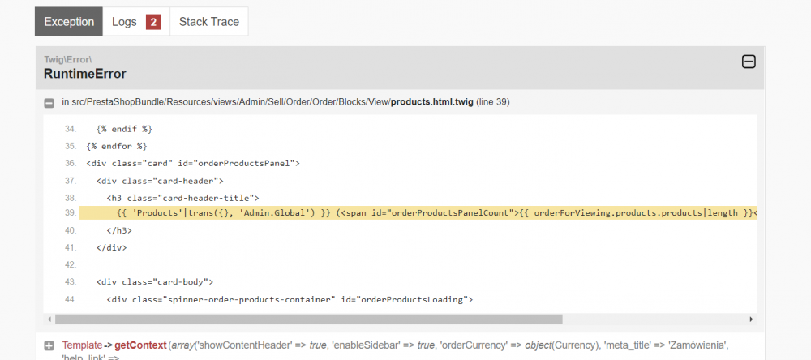
Task: Open the Stack Trace tab
Action: coord(209,22)
